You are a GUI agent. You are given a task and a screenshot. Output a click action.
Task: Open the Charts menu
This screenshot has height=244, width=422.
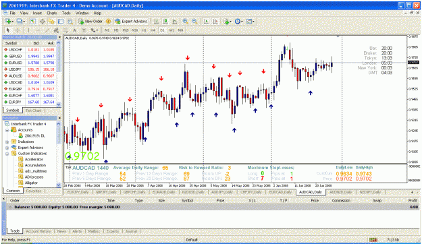click(52, 13)
